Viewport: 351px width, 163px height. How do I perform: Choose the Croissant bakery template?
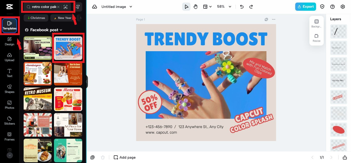tap(38, 150)
